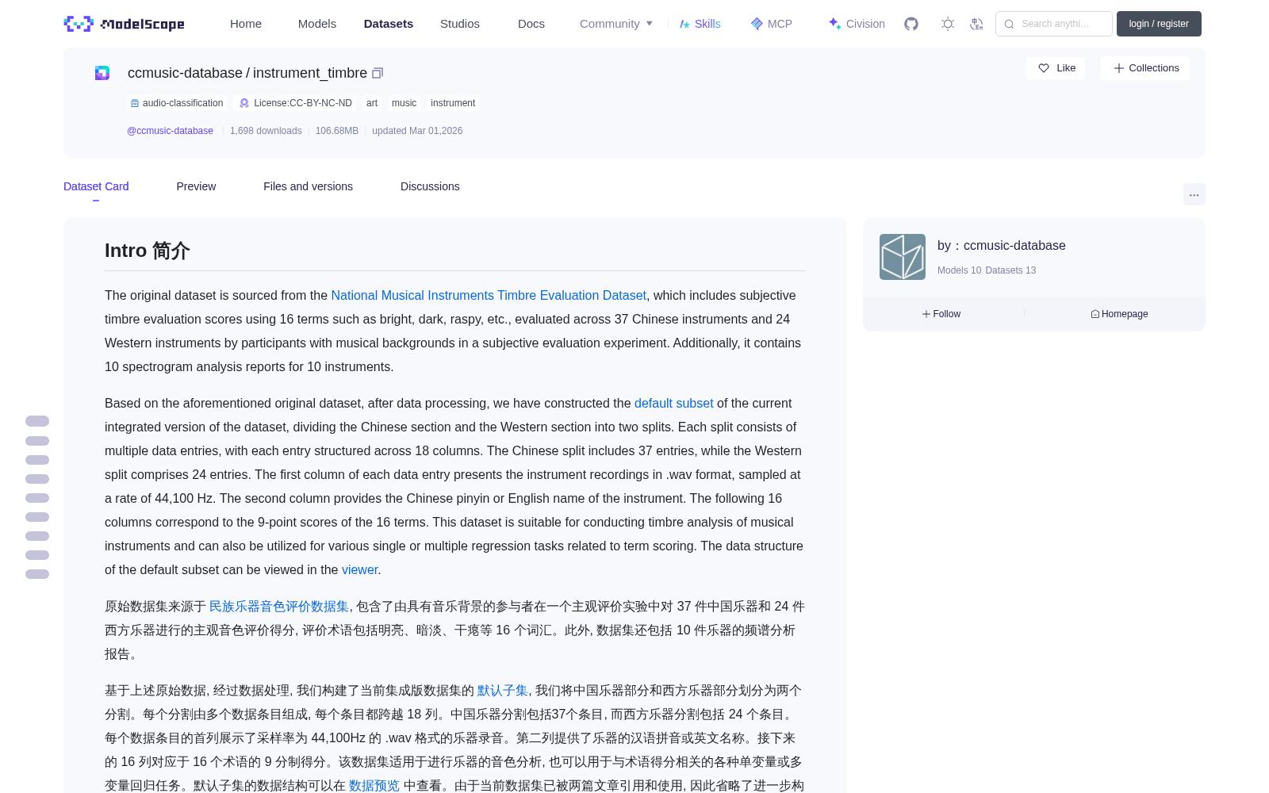This screenshot has width=1269, height=793.
Task: Open the three-dots more options button
Action: [x=1194, y=194]
